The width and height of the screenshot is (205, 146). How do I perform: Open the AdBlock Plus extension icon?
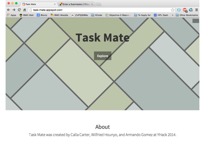[185, 10]
